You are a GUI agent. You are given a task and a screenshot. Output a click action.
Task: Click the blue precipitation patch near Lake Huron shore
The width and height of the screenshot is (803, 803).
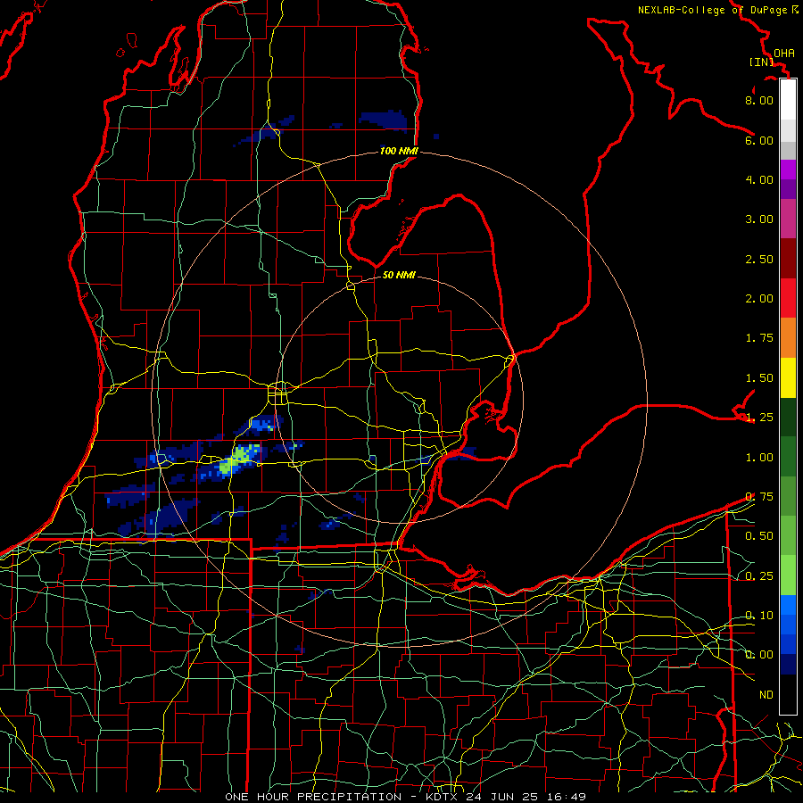[384, 120]
